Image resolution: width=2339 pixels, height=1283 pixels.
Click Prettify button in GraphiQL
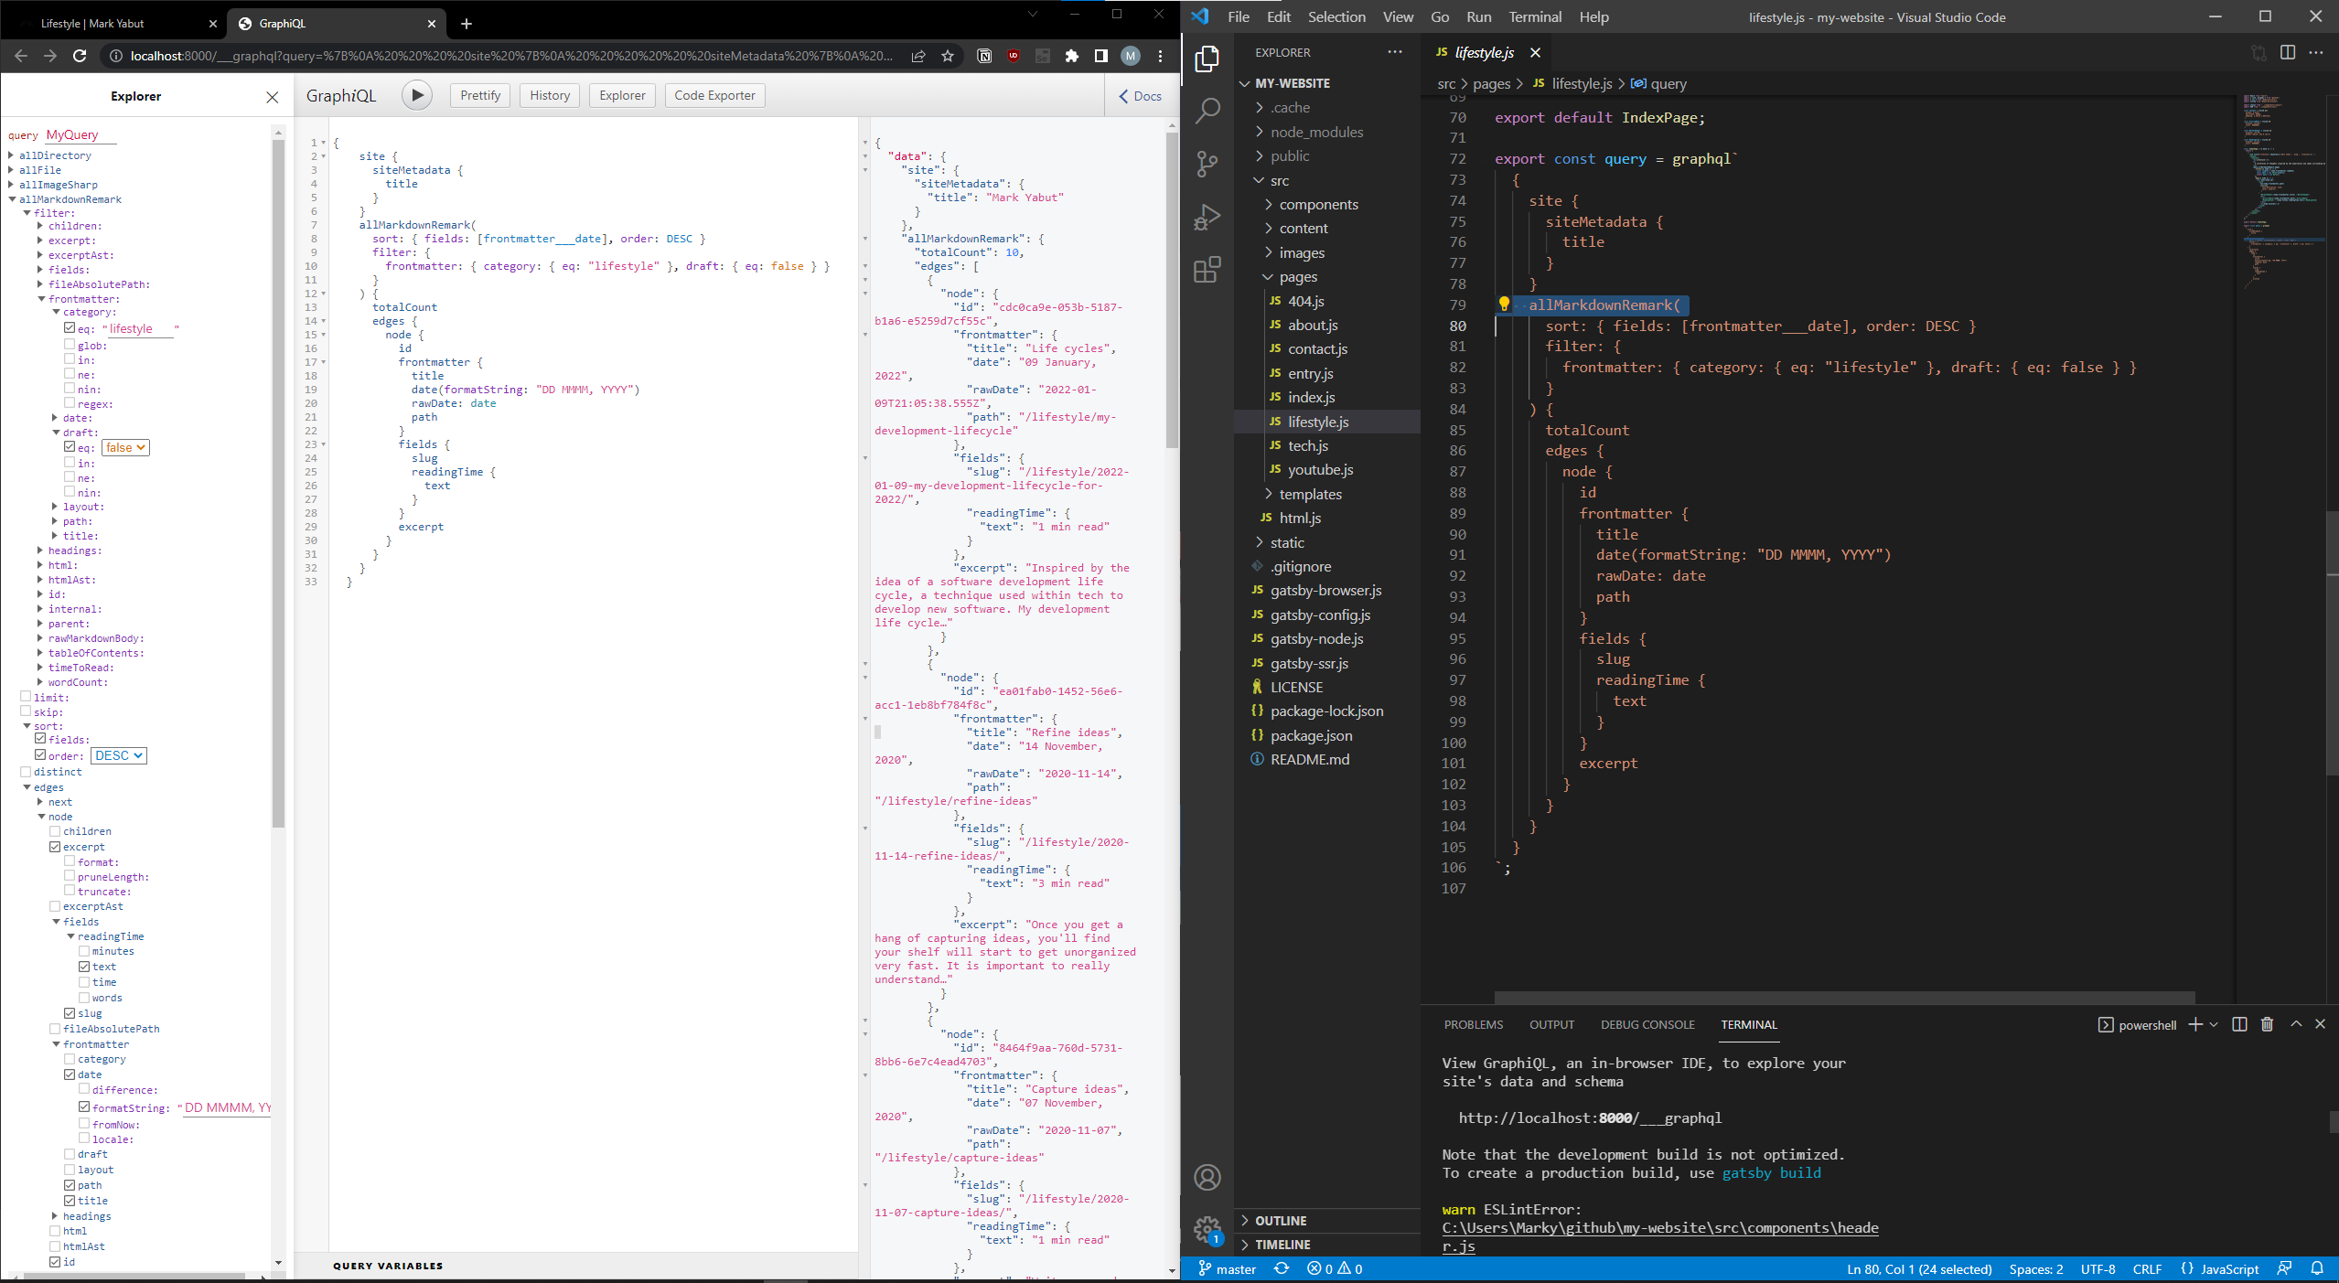point(481,95)
